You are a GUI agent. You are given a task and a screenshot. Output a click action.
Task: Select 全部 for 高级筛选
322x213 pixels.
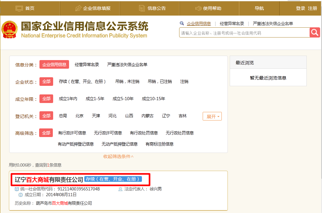click(46, 133)
